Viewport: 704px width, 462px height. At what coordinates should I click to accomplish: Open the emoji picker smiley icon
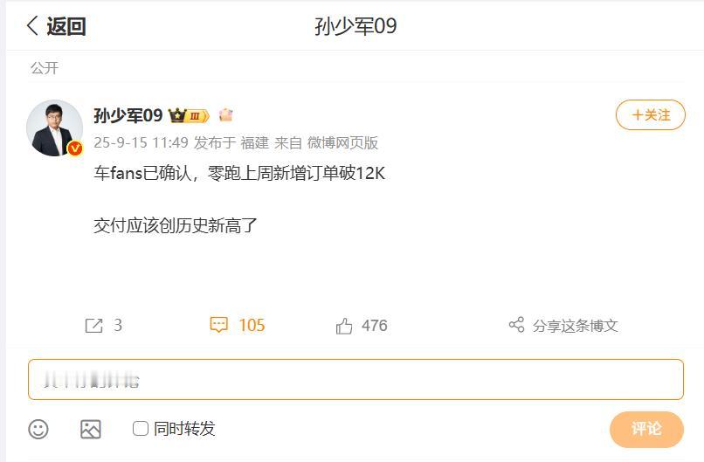[x=38, y=429]
